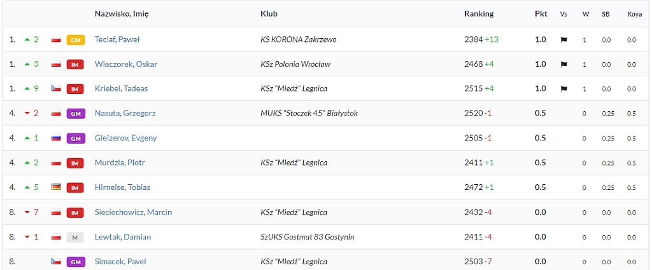
Task: Open player profile Wieczorek, Oskar
Action: pos(126,64)
